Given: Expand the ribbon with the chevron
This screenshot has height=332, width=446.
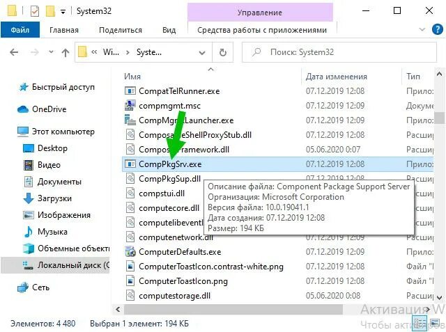Looking at the screenshot, I should tap(422, 29).
